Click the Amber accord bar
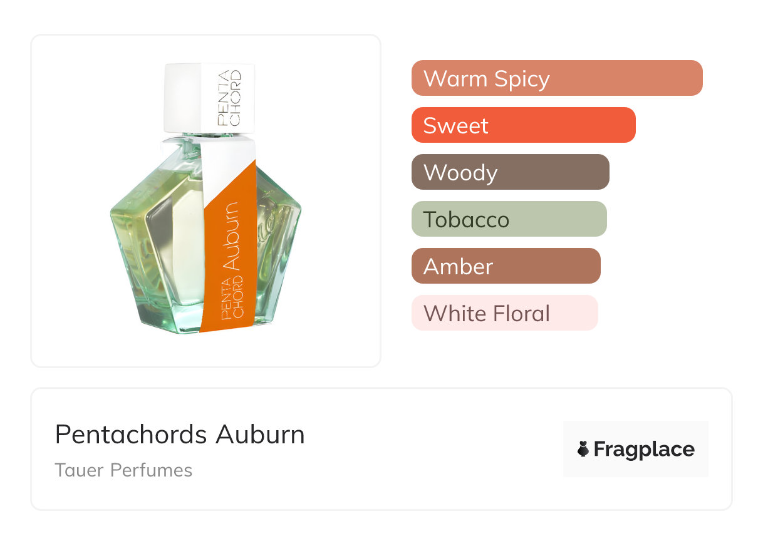The width and height of the screenshot is (763, 541). click(x=506, y=266)
